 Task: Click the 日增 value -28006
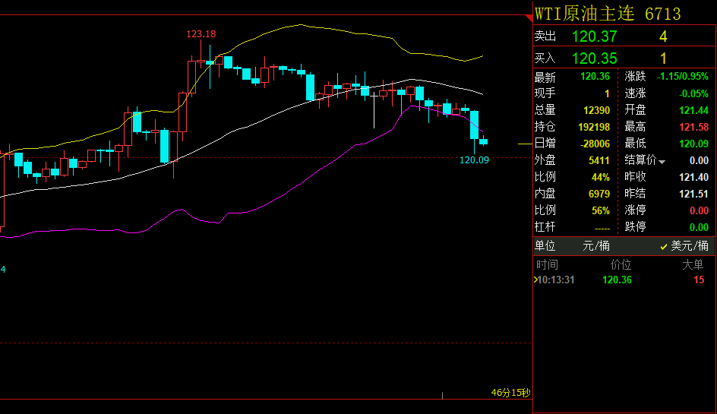tap(595, 144)
